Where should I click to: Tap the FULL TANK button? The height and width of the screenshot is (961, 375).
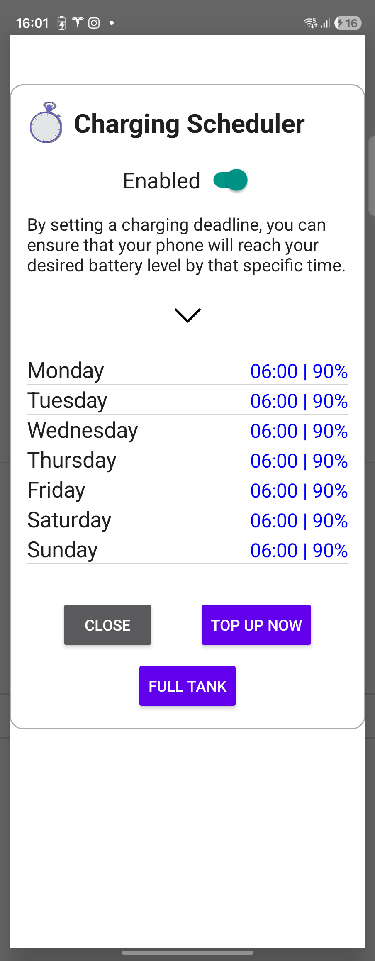tap(187, 686)
